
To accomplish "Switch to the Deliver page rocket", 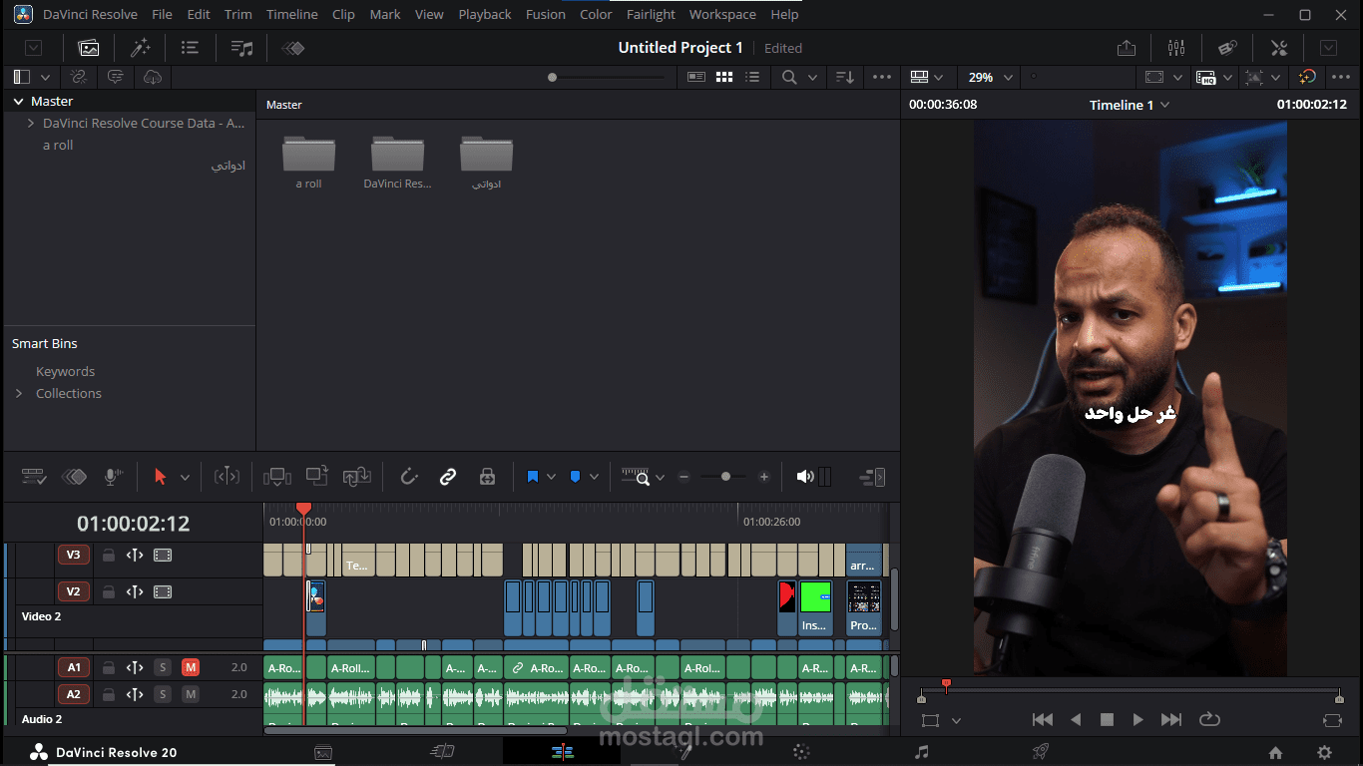I will (x=1041, y=752).
